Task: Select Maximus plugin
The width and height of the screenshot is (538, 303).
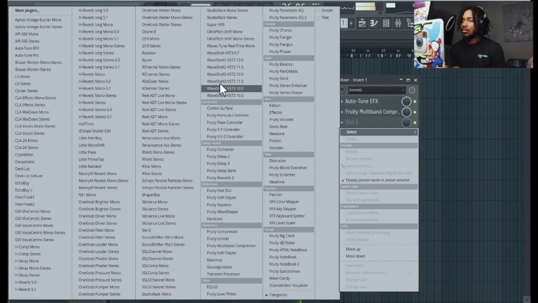Action: pos(214,260)
